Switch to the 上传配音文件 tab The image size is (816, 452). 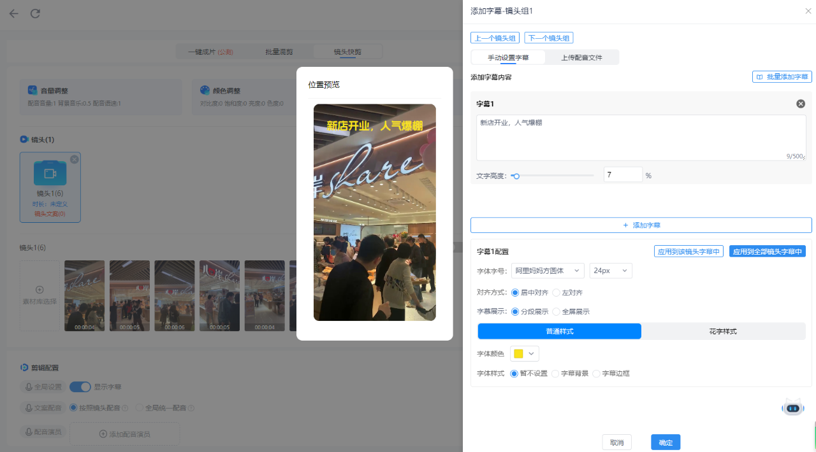(581, 58)
